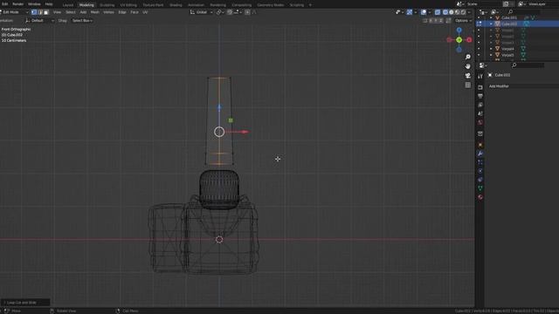Open the Output properties tab
559x314 pixels.
pyautogui.click(x=480, y=96)
